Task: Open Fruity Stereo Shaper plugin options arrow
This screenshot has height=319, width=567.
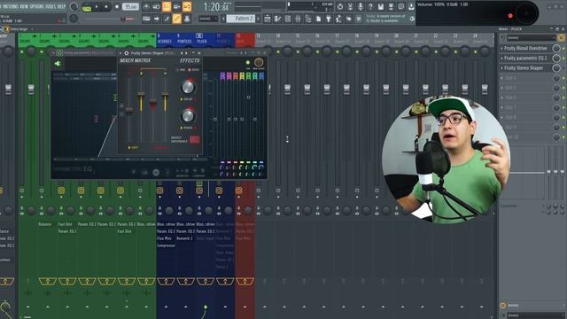Action: click(x=120, y=53)
